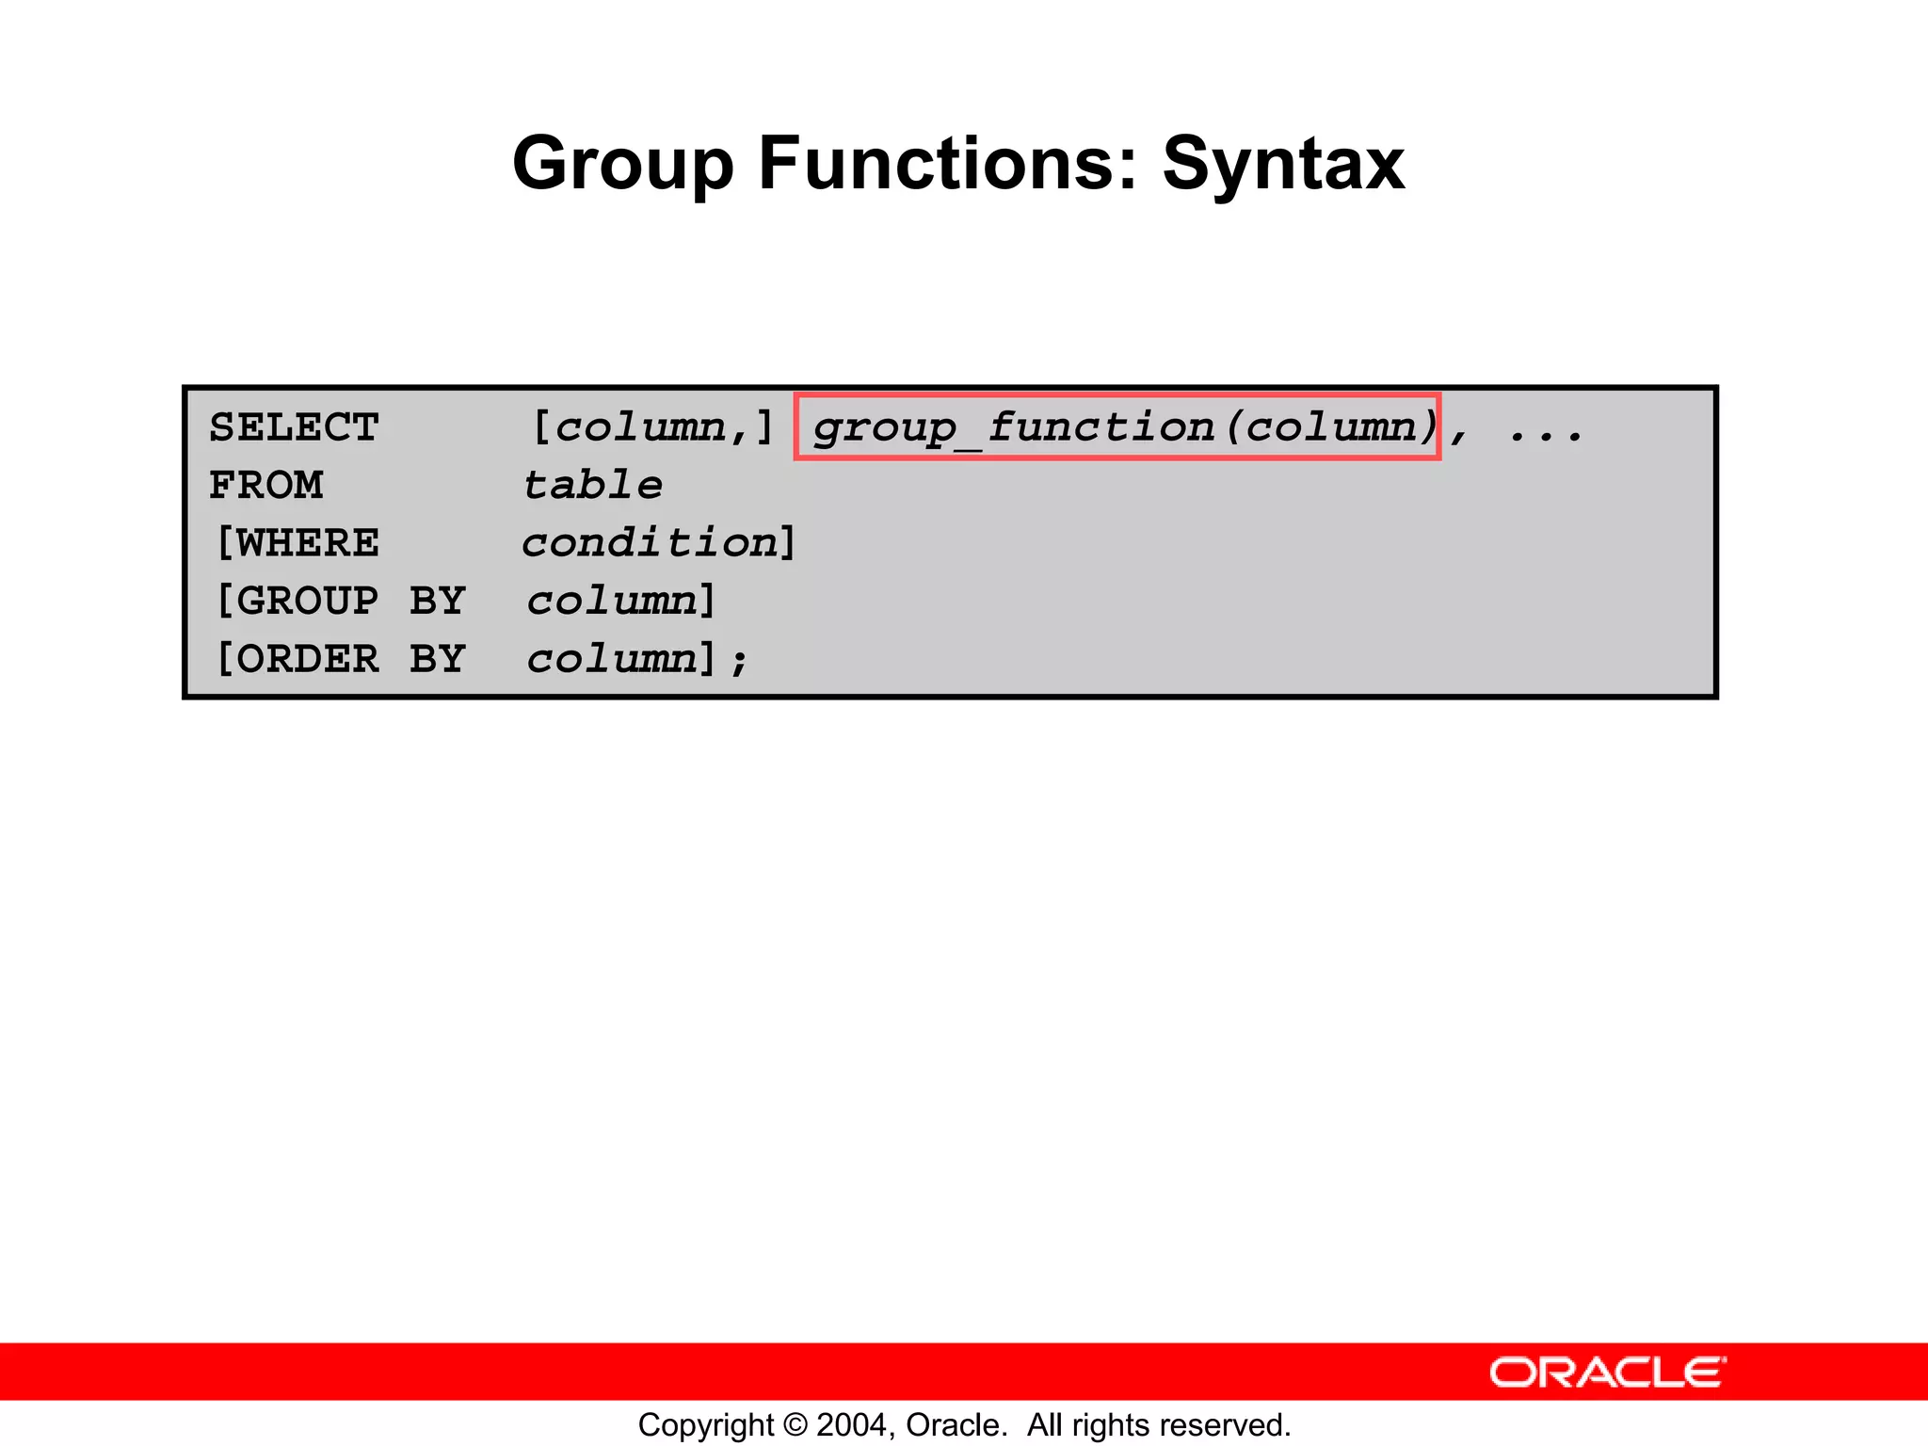The width and height of the screenshot is (1928, 1446).
Task: Click the Oracle logo in red bar
Action: (x=1607, y=1373)
